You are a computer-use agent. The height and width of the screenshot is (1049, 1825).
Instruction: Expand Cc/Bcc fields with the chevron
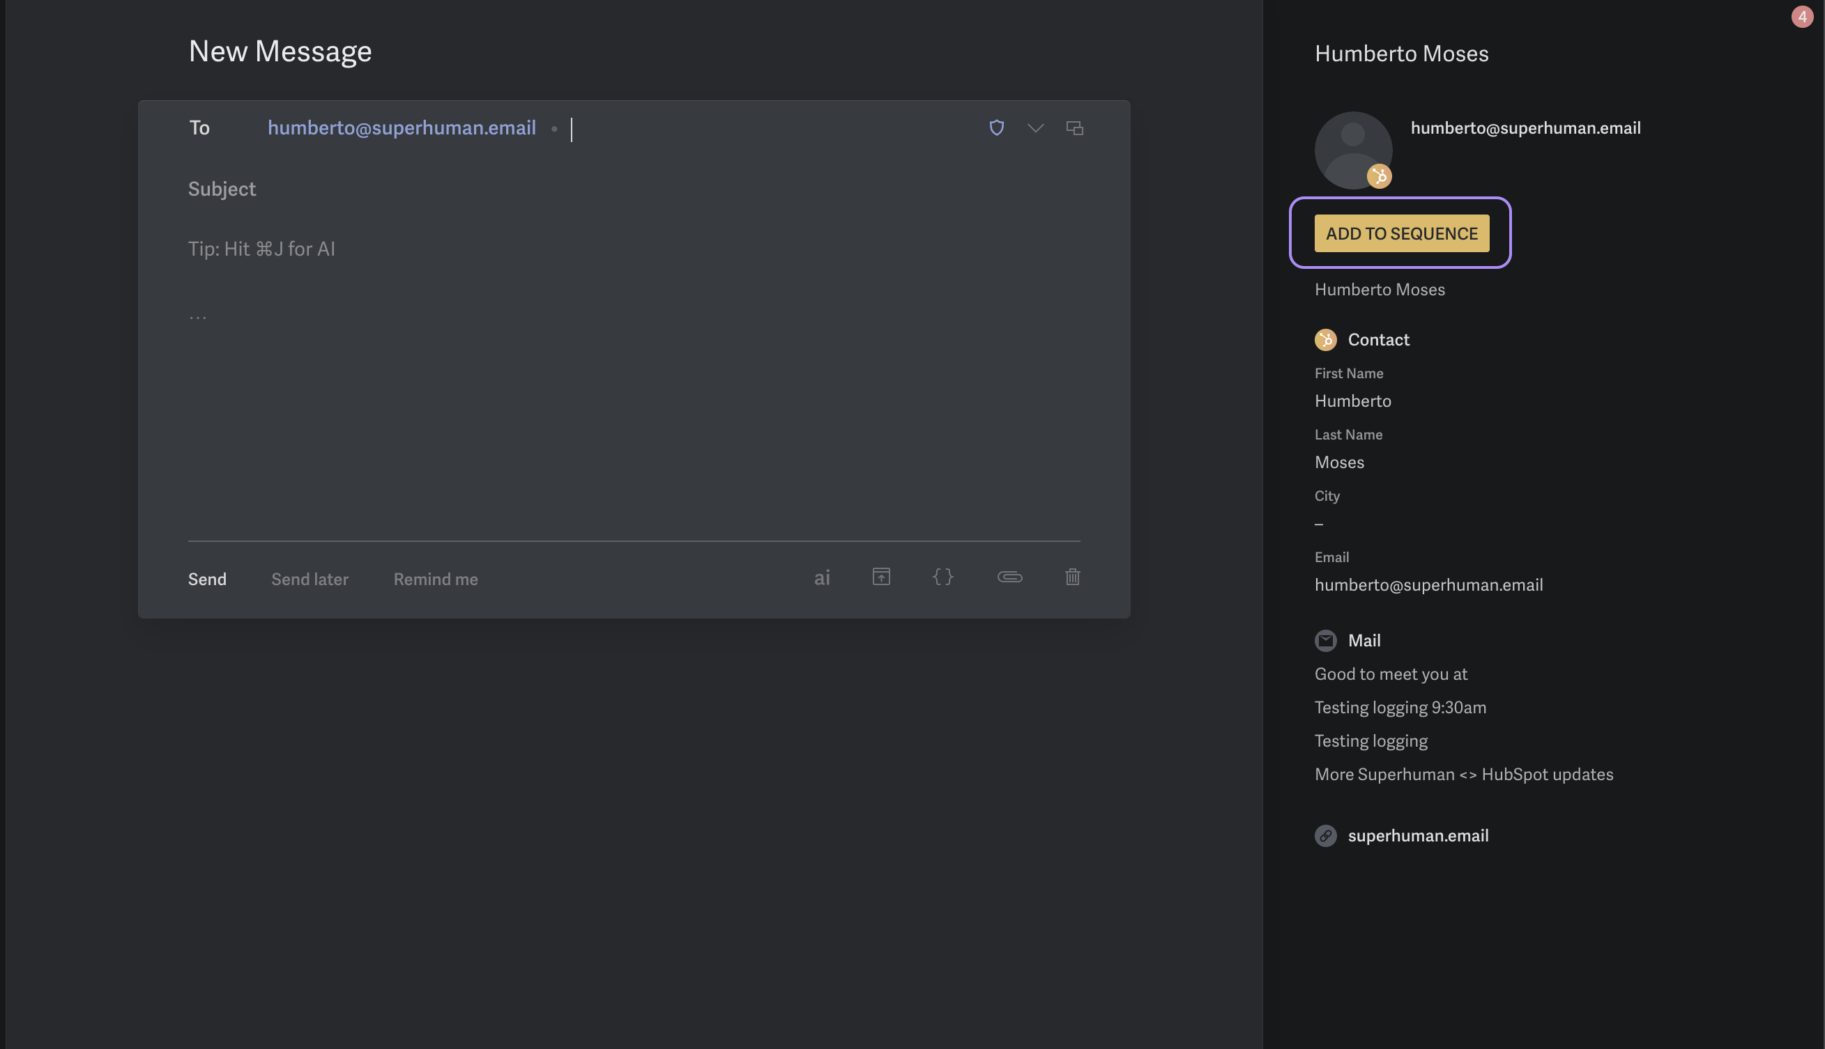click(x=1035, y=127)
